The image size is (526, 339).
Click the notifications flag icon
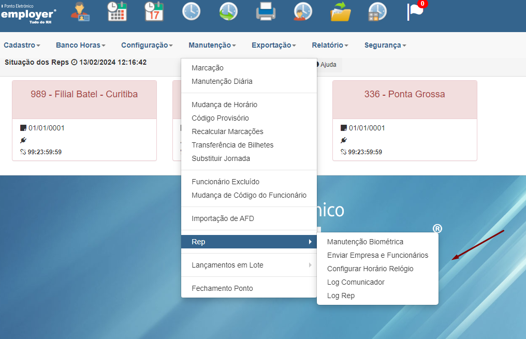(x=416, y=11)
